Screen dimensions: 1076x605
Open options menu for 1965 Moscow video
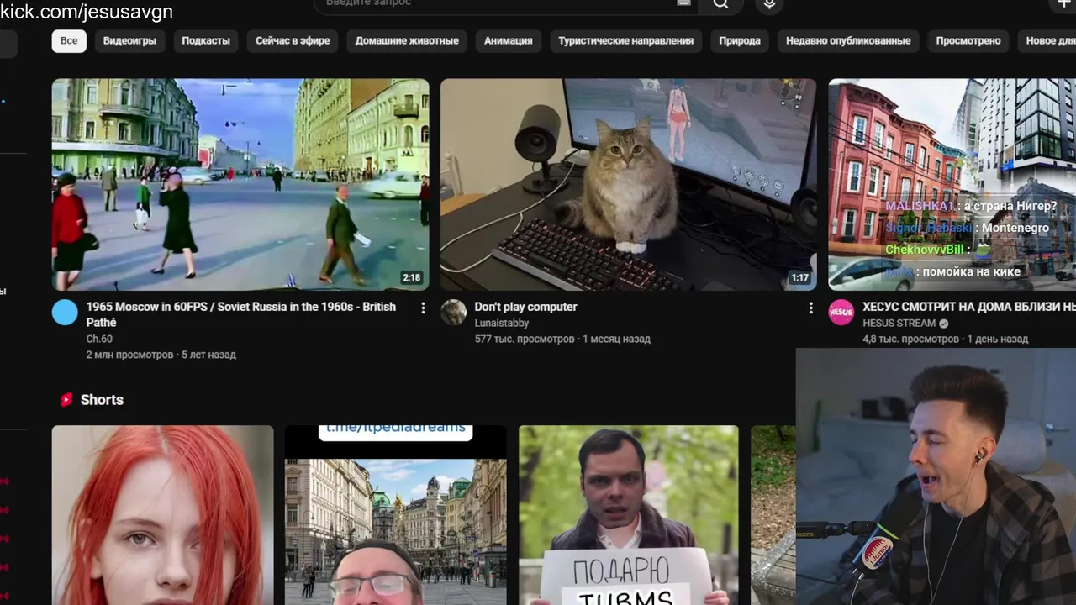coord(423,308)
